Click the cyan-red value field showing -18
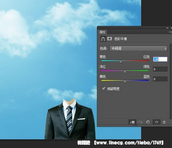 [160, 59]
